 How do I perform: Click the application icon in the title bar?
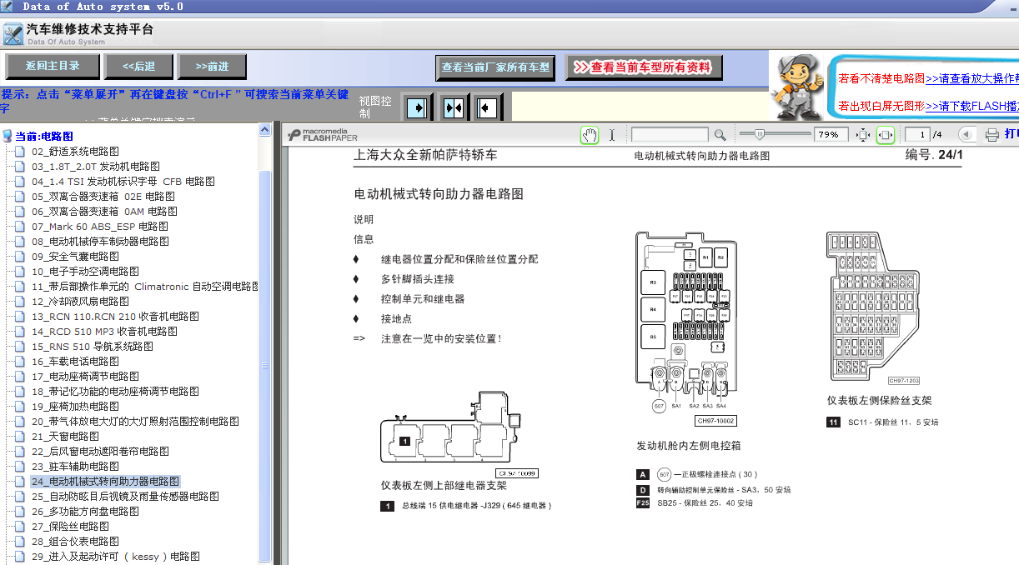[8, 7]
